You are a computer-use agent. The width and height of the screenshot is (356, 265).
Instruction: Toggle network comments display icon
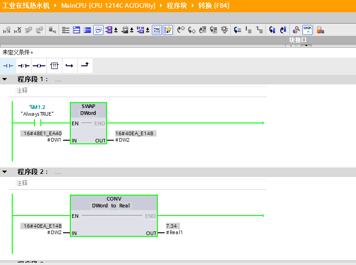tap(98, 30)
